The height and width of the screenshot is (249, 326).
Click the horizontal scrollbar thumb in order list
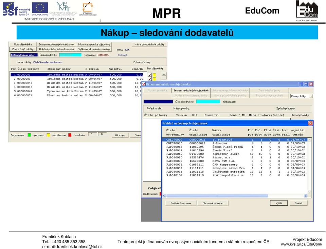pos(217,196)
